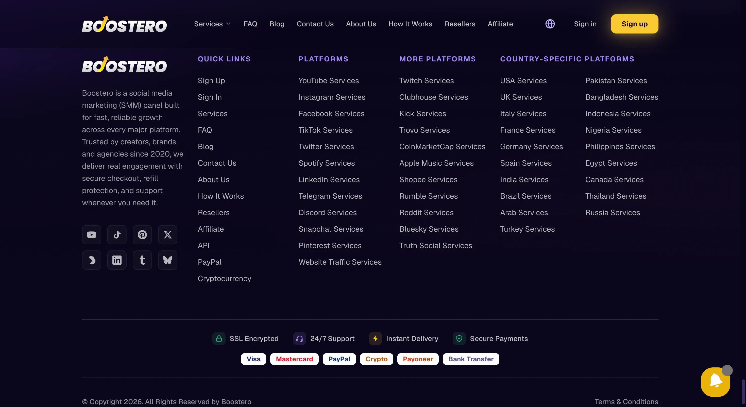Open Website Traffic Services link

pyautogui.click(x=340, y=262)
